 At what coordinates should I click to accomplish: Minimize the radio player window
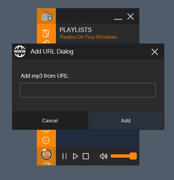(118, 19)
